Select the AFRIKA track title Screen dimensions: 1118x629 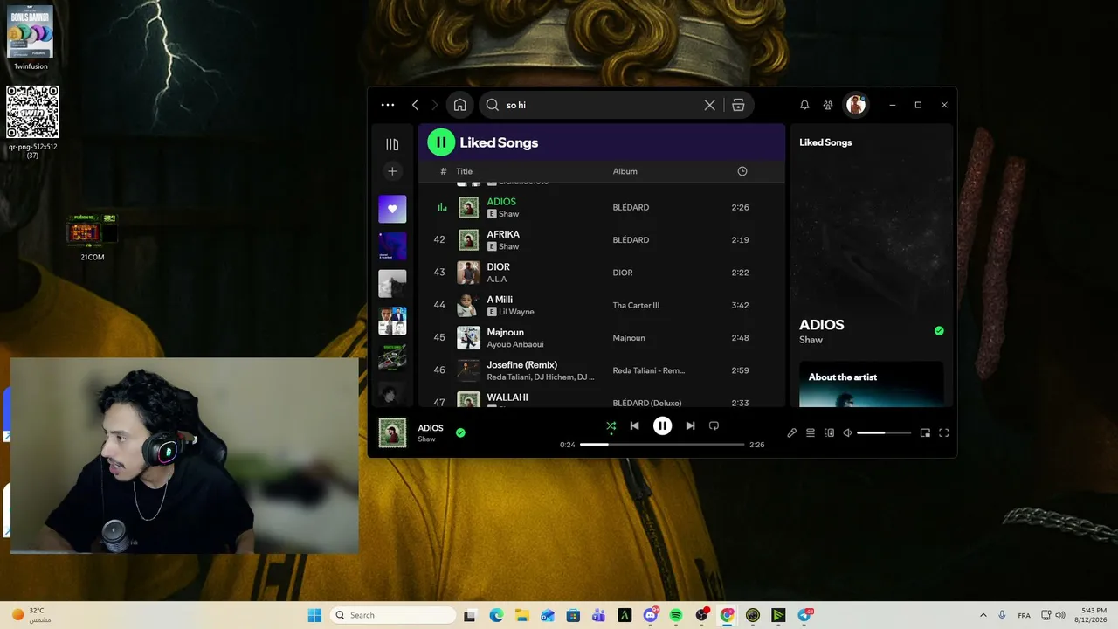point(503,234)
